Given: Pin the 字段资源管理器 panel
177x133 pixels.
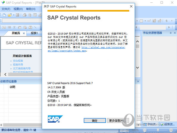Looking at the screenshot, I should click(170, 33).
